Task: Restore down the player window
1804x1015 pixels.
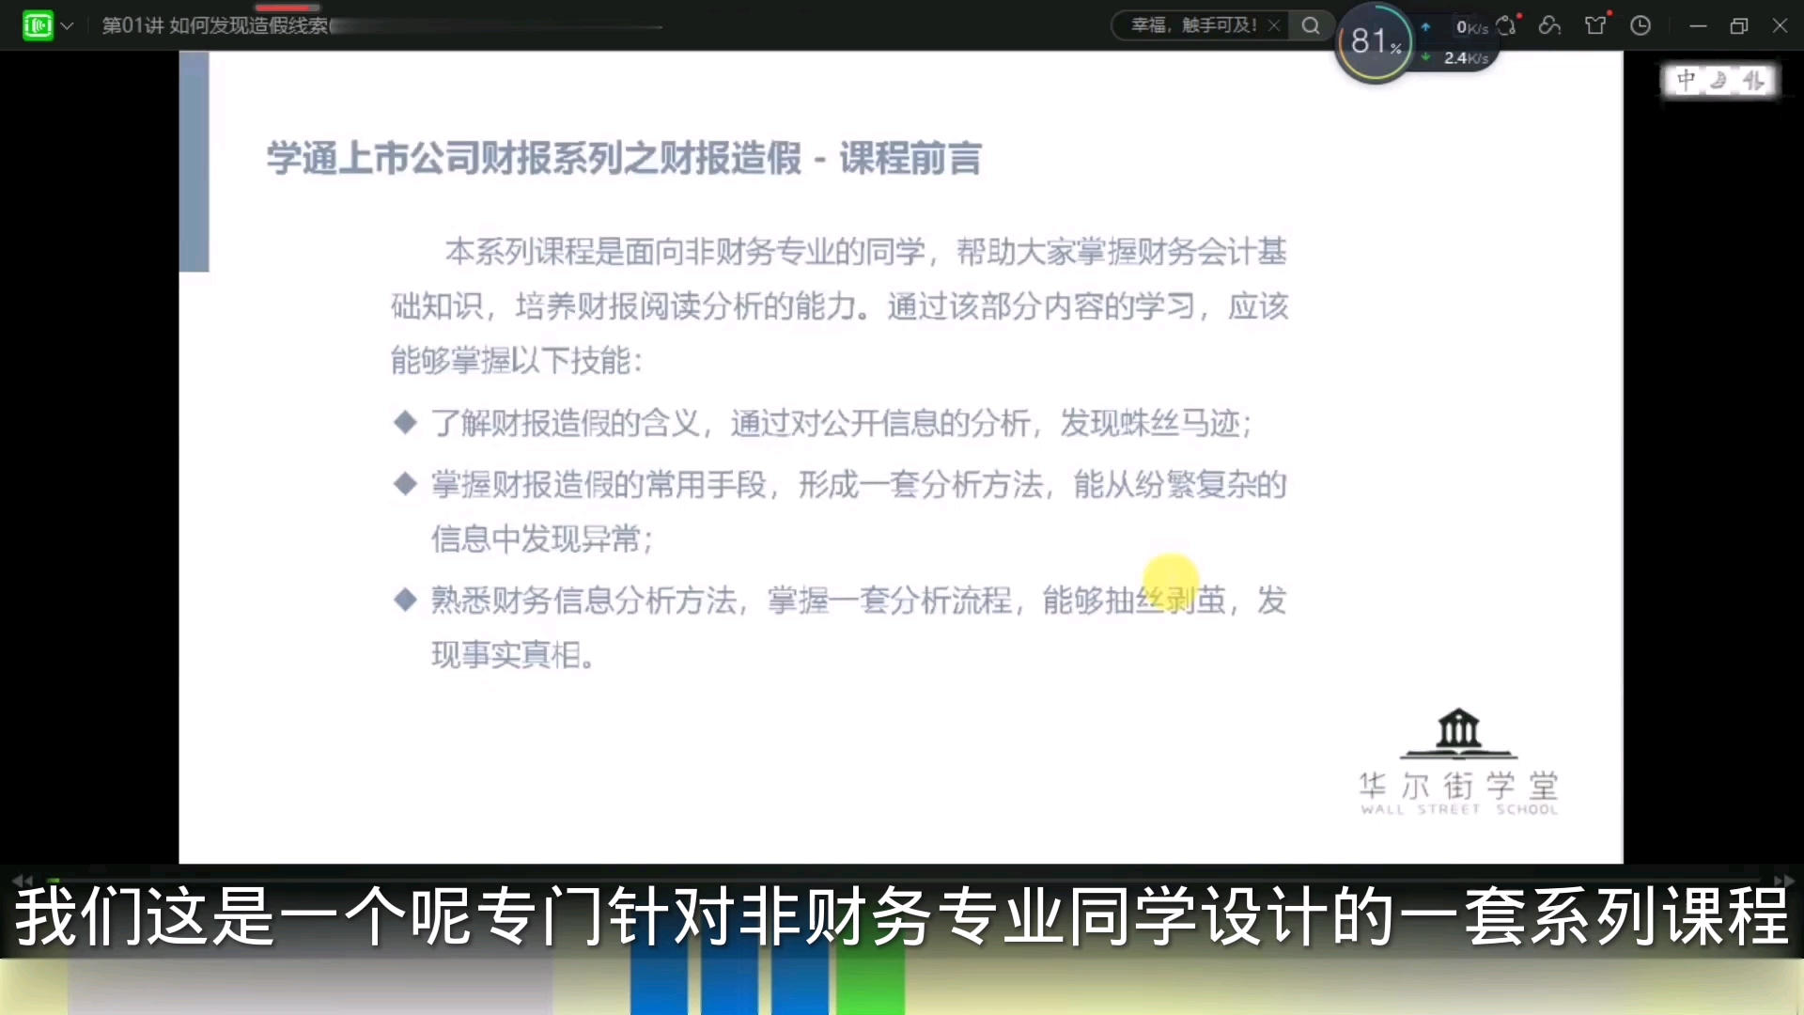Action: coord(1739,26)
